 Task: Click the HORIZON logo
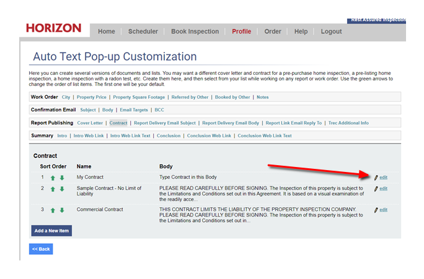[x=53, y=28]
